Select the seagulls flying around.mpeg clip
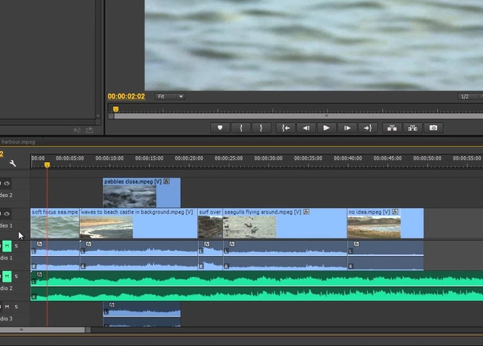Viewport: 483px width, 346px height. tap(284, 224)
